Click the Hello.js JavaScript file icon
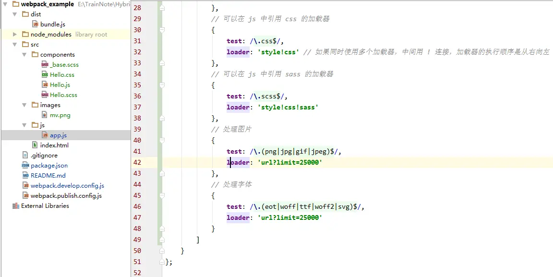Screen dimensions: 553x277 [x=45, y=84]
